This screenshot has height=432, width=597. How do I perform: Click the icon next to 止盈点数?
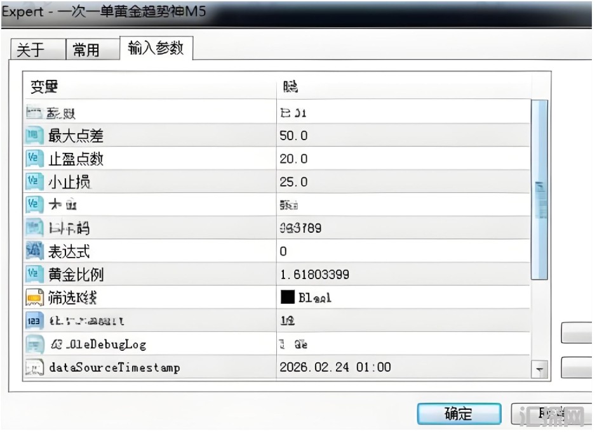click(x=34, y=159)
